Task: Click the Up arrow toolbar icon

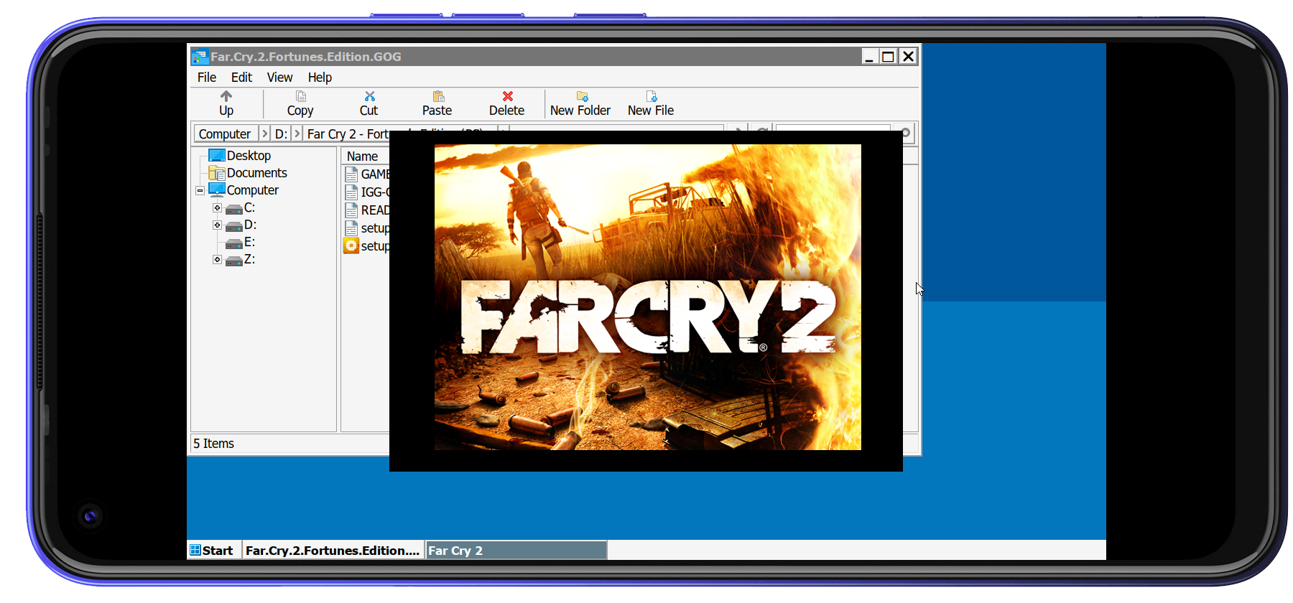Action: click(226, 97)
